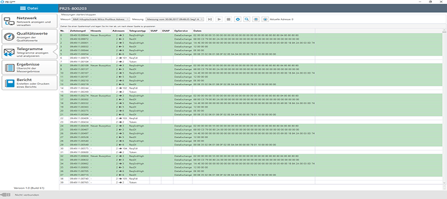
Task: Open the Ergebnisse results overview
Action: click(x=29, y=68)
